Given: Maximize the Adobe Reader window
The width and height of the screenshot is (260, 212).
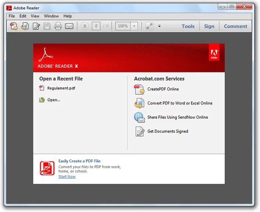Looking at the screenshot, I should (231, 7).
